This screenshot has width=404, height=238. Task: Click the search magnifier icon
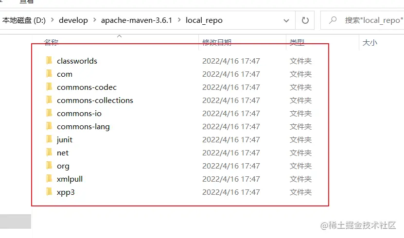coord(333,20)
